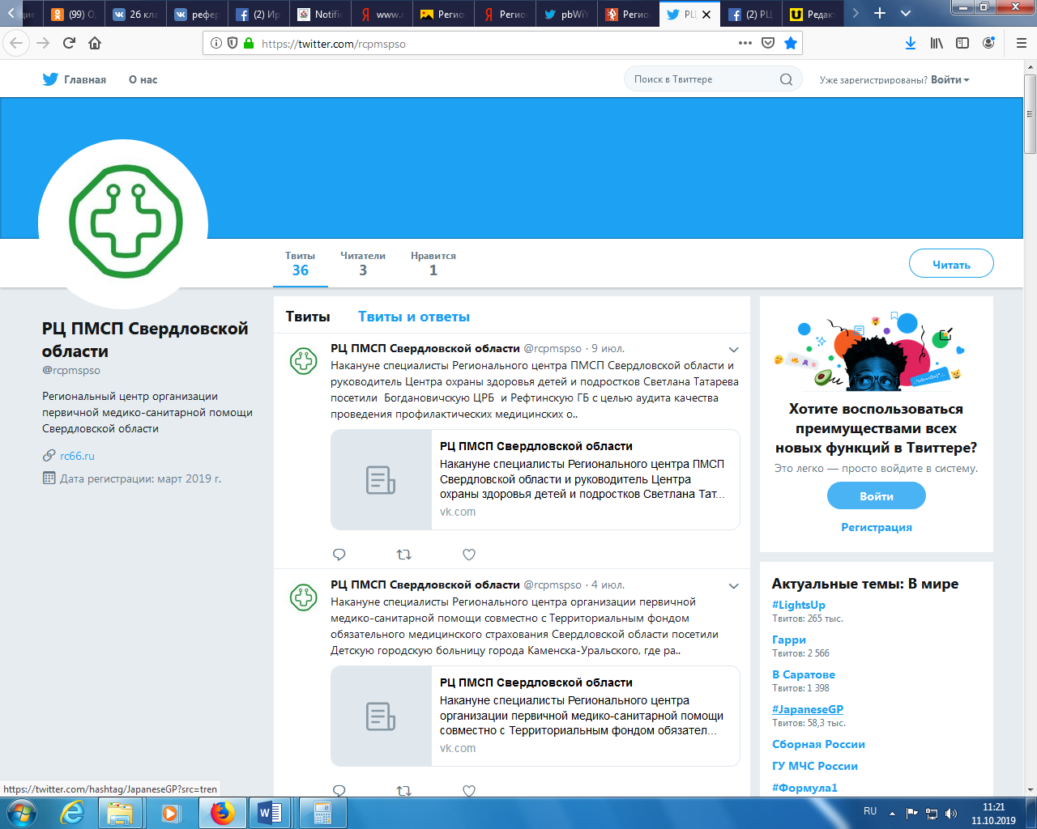Click the Pocket save icon in address bar
This screenshot has width=1037, height=829.
tap(768, 43)
